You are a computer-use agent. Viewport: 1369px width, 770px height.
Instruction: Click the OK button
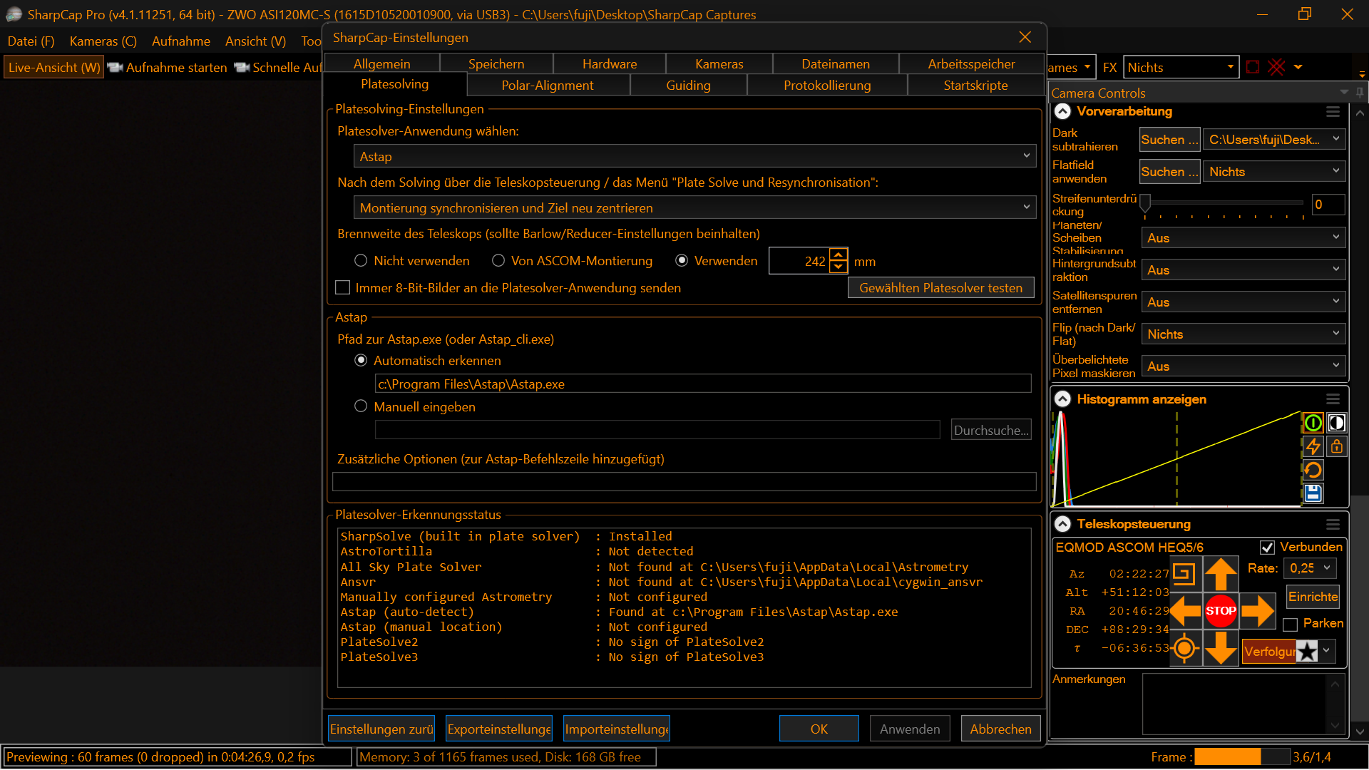coord(819,729)
